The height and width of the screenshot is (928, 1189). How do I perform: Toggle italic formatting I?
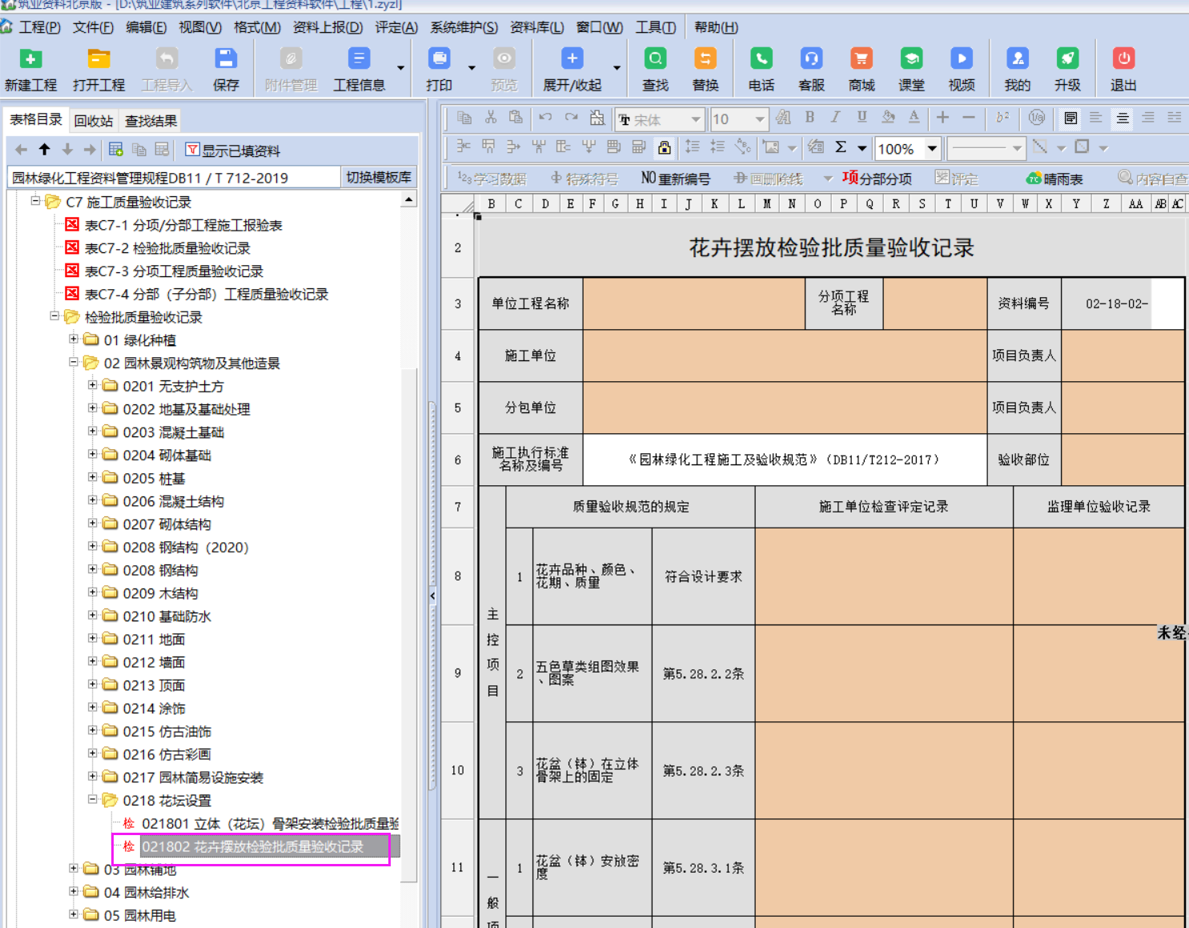[x=835, y=118]
